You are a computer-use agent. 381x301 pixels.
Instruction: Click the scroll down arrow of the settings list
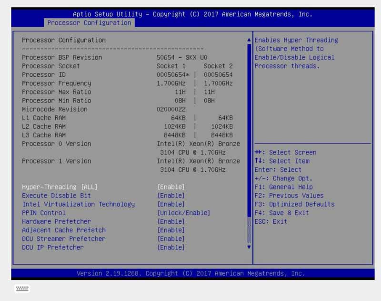click(x=249, y=247)
